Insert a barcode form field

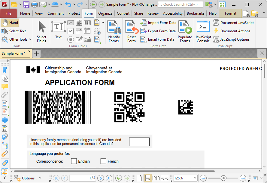click(87, 23)
